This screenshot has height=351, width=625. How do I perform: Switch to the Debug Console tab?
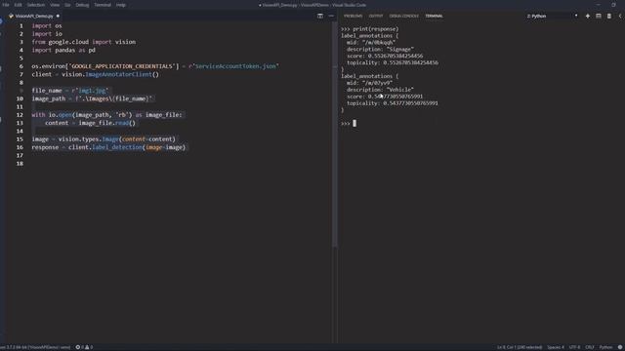[x=403, y=16]
